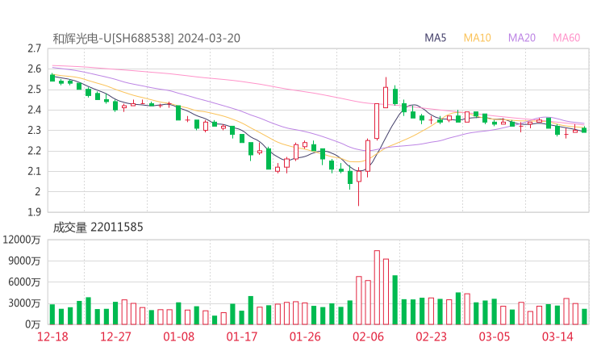
Task: Click the 2.5 price axis label
Action: [34, 90]
